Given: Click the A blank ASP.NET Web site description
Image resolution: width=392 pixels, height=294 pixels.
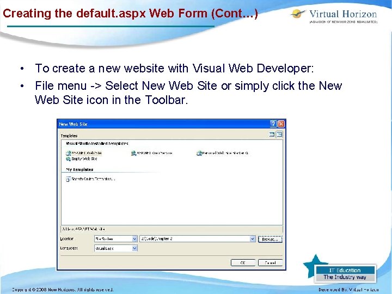Looking at the screenshot, I should (83, 229).
